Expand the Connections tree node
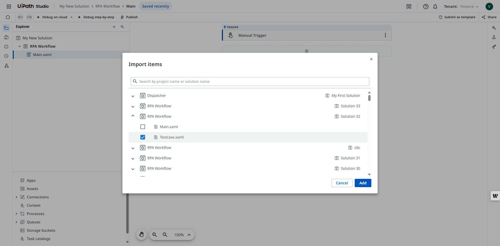Viewport: 500px width, 246px height. point(16,197)
